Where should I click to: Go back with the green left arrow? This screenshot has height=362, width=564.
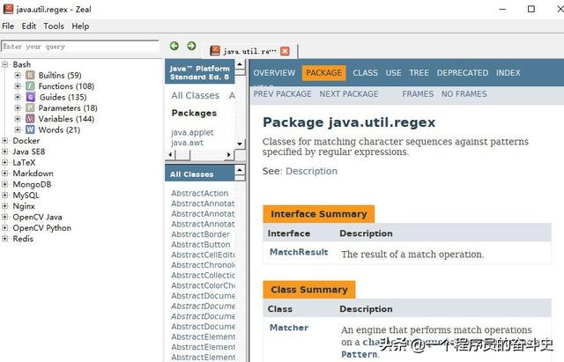174,46
